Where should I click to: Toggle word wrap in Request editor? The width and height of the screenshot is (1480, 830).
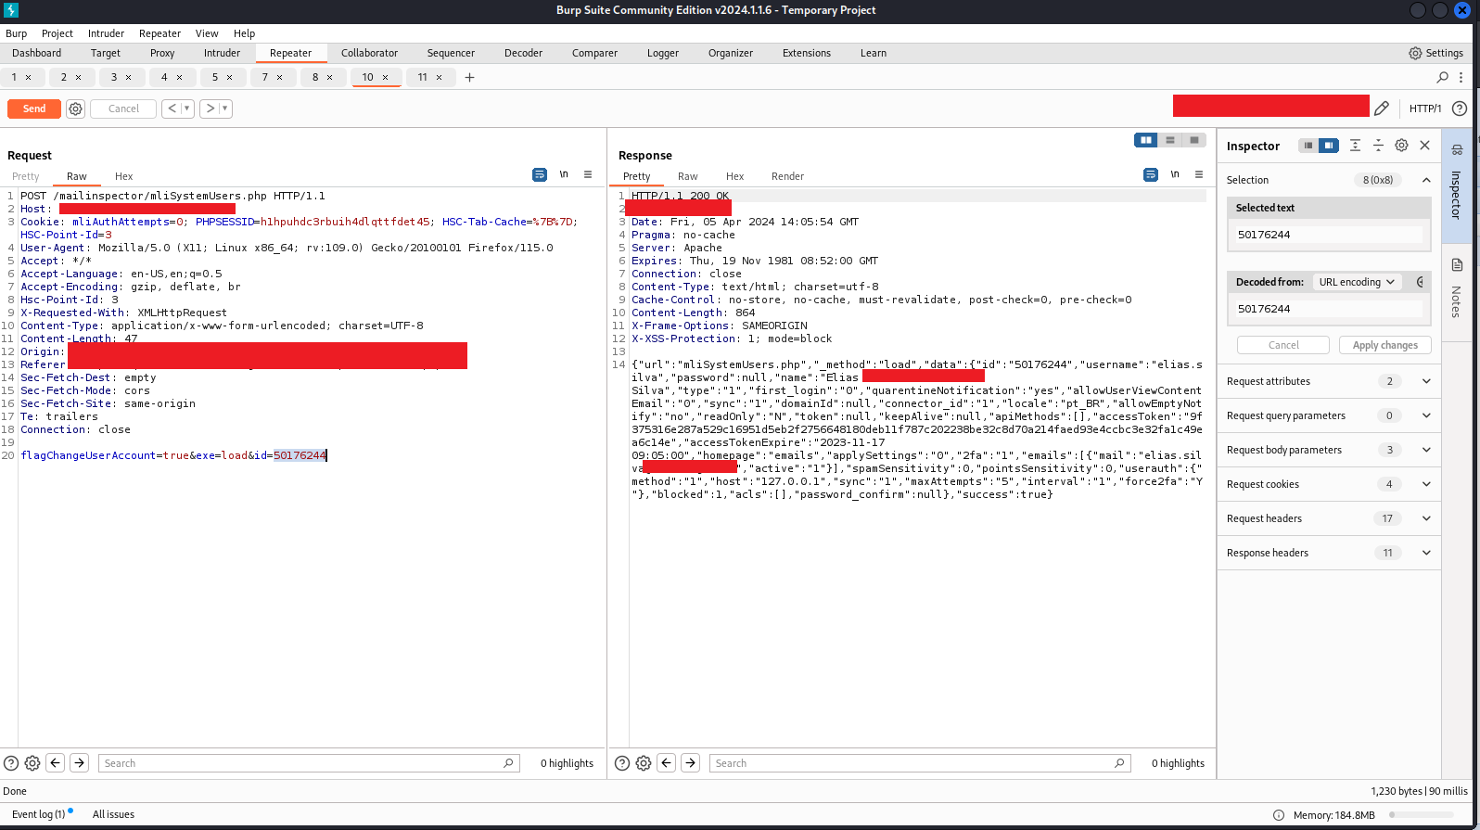point(540,174)
